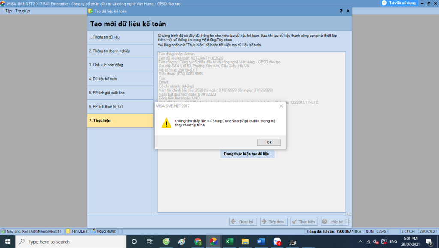
Task: Click the Đang thực hiện tạo dữ liệu label
Action: (x=247, y=154)
